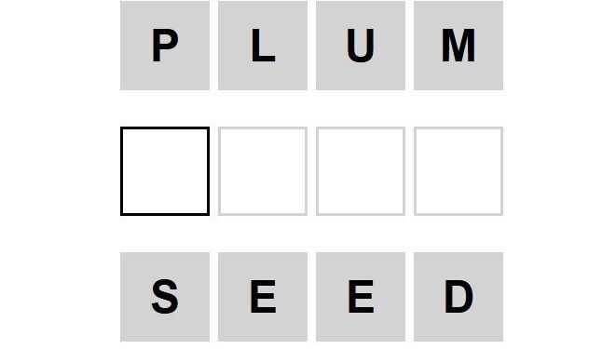The image size is (616, 349).
Task: Tap the top row's first letter P
Action: pos(165,46)
